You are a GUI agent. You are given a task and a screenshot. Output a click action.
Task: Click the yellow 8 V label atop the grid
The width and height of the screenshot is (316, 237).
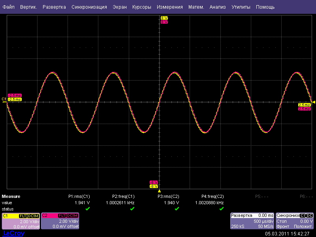164,18
